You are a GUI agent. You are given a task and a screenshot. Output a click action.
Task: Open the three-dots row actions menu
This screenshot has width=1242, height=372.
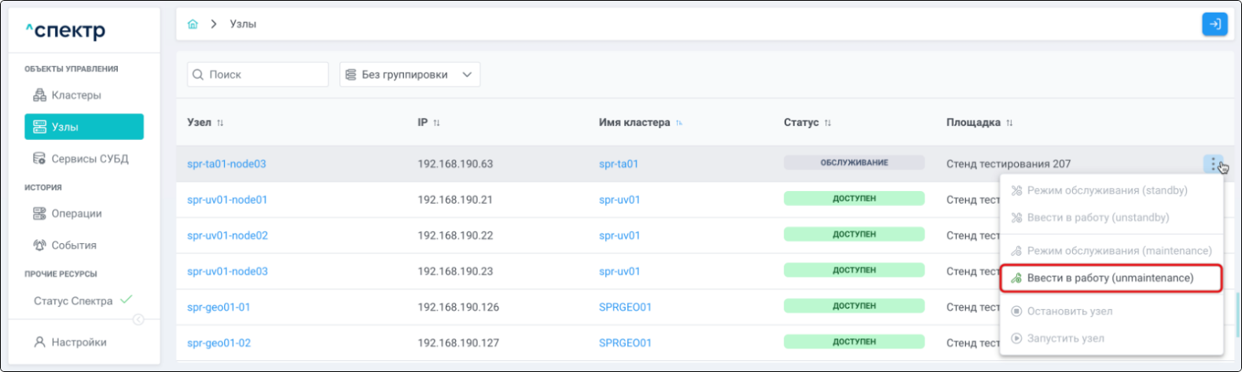click(1214, 164)
